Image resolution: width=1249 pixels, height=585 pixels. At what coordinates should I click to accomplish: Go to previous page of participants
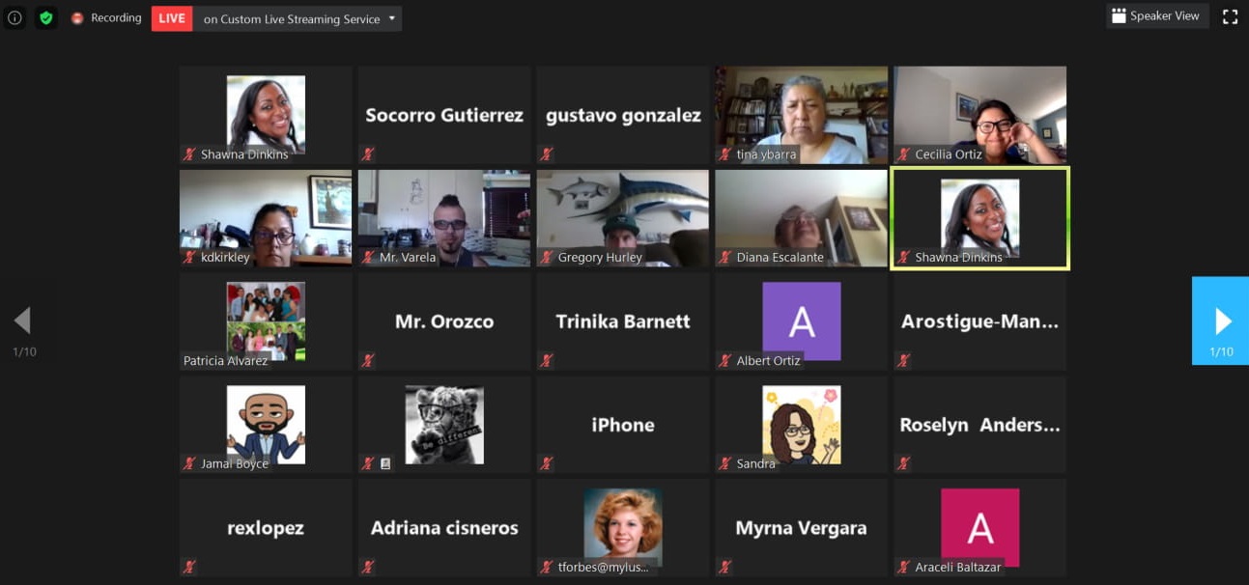pos(23,320)
